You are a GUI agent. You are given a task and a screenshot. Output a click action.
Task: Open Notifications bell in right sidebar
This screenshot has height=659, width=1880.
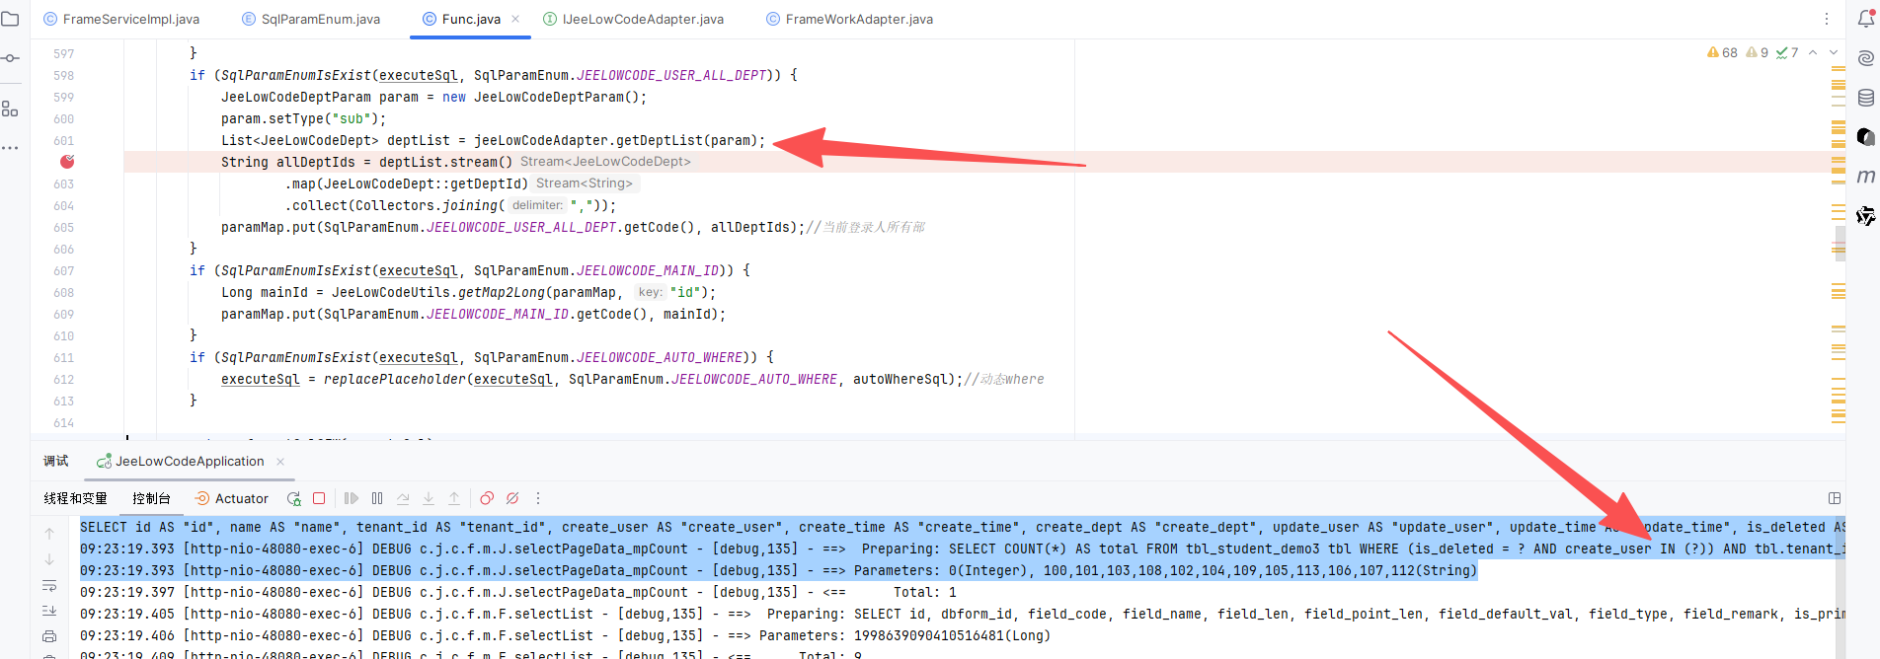pos(1865,19)
